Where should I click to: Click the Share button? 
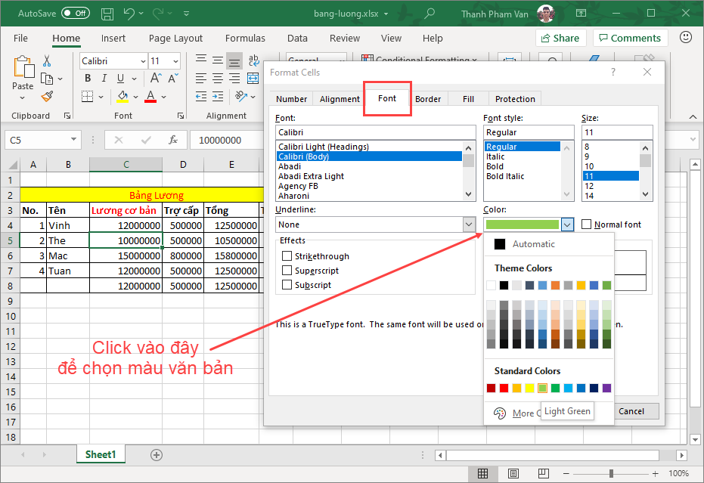pos(560,38)
